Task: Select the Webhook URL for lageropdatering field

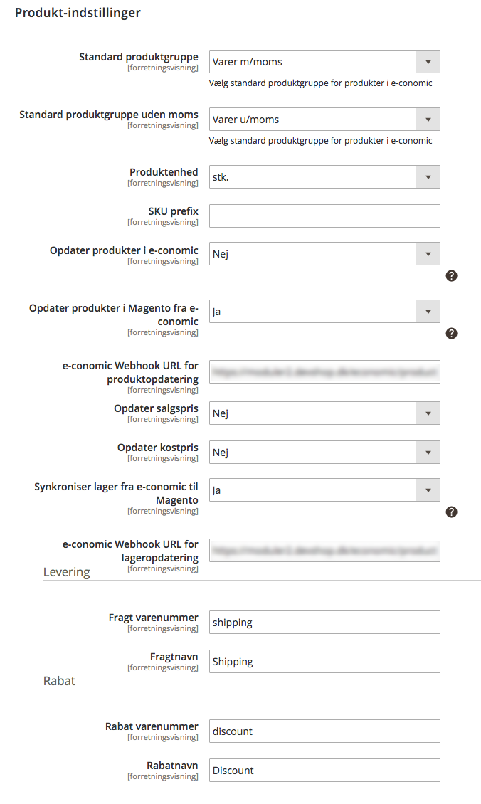Action: (324, 550)
